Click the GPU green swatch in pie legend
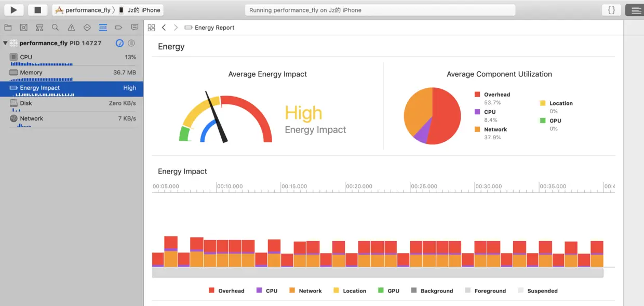The height and width of the screenshot is (306, 644). pyautogui.click(x=543, y=121)
